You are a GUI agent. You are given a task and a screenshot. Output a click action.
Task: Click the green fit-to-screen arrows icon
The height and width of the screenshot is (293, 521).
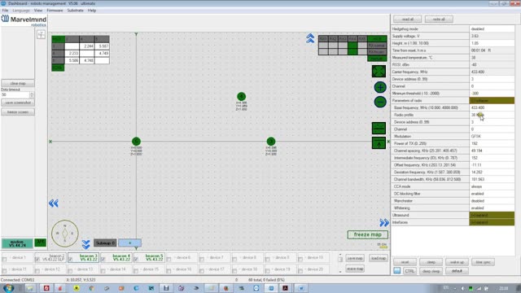pyautogui.click(x=379, y=71)
